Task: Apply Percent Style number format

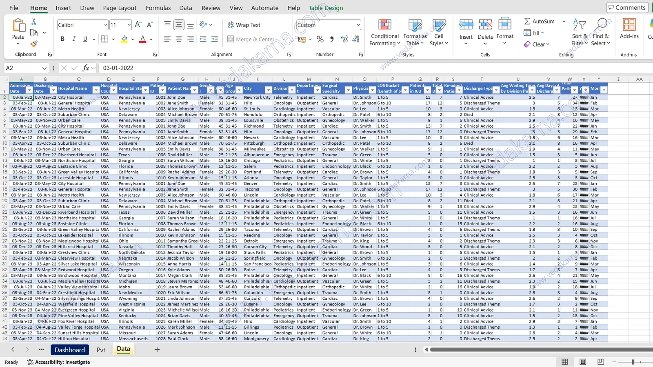Action: 320,39
